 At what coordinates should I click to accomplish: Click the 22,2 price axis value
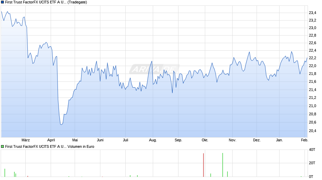click(312, 58)
